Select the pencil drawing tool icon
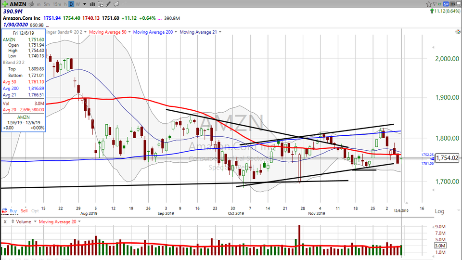 coord(108,4)
